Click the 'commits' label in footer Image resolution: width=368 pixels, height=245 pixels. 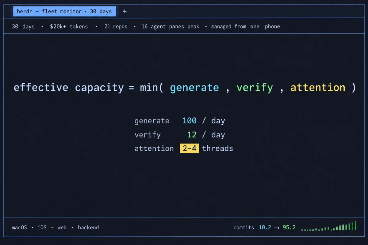[x=244, y=228]
